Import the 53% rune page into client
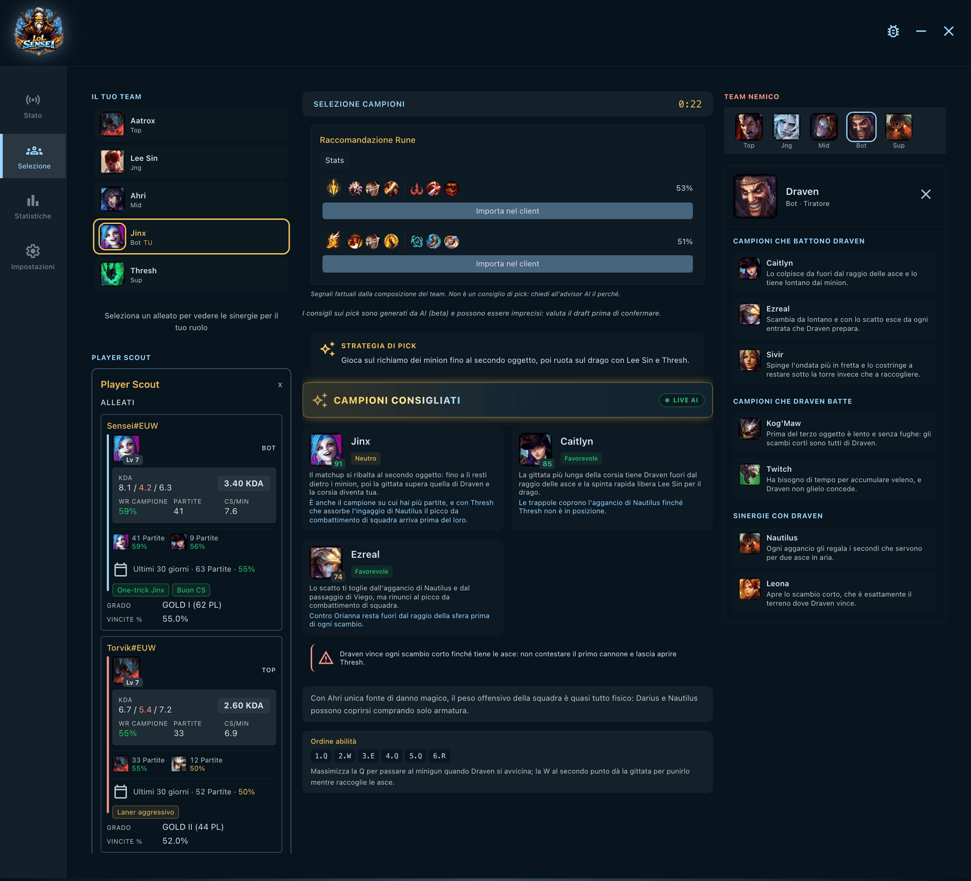This screenshot has width=971, height=881. (507, 211)
